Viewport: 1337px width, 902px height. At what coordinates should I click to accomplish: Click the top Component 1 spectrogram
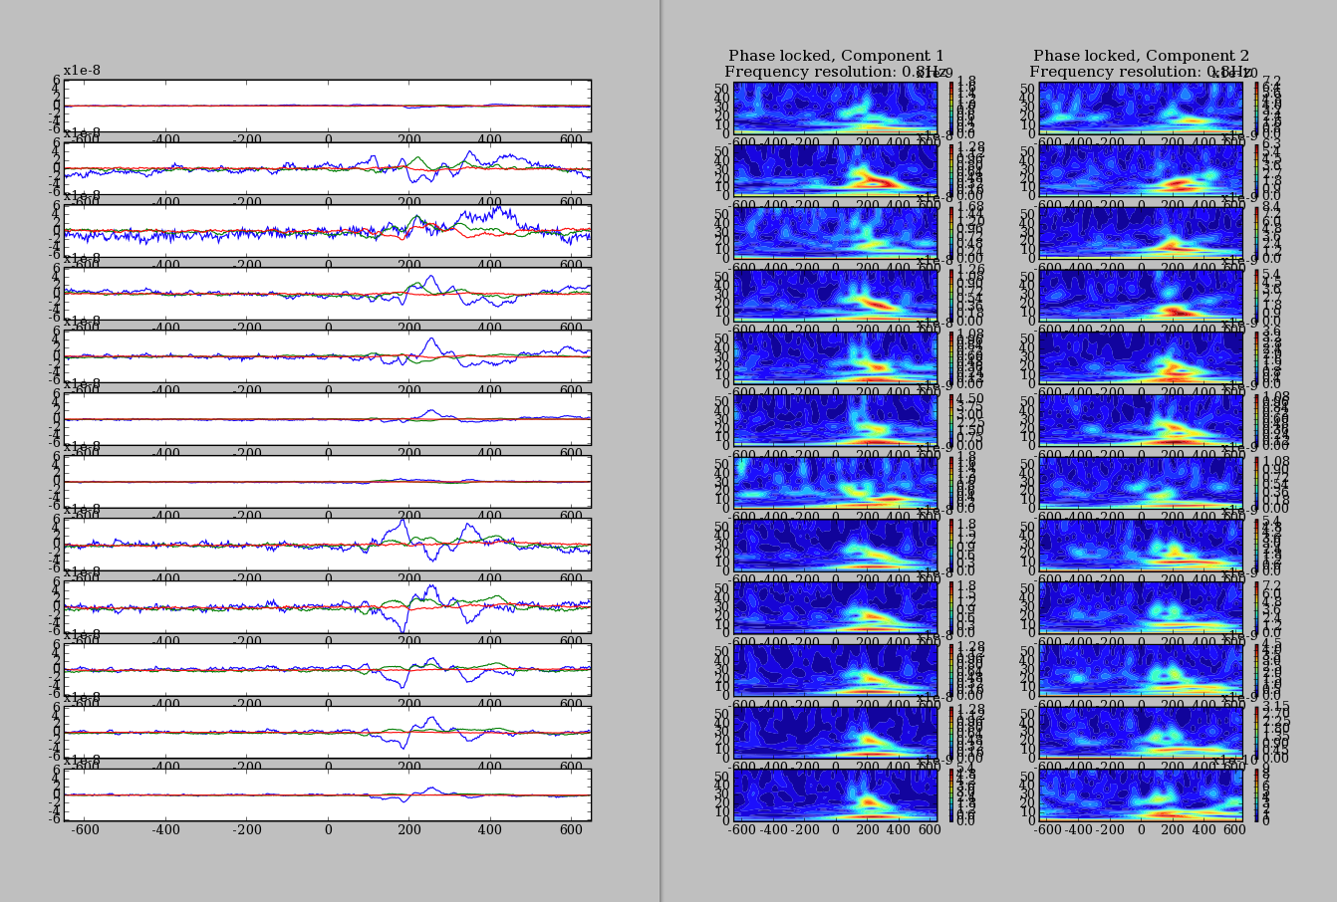pyautogui.click(x=835, y=107)
